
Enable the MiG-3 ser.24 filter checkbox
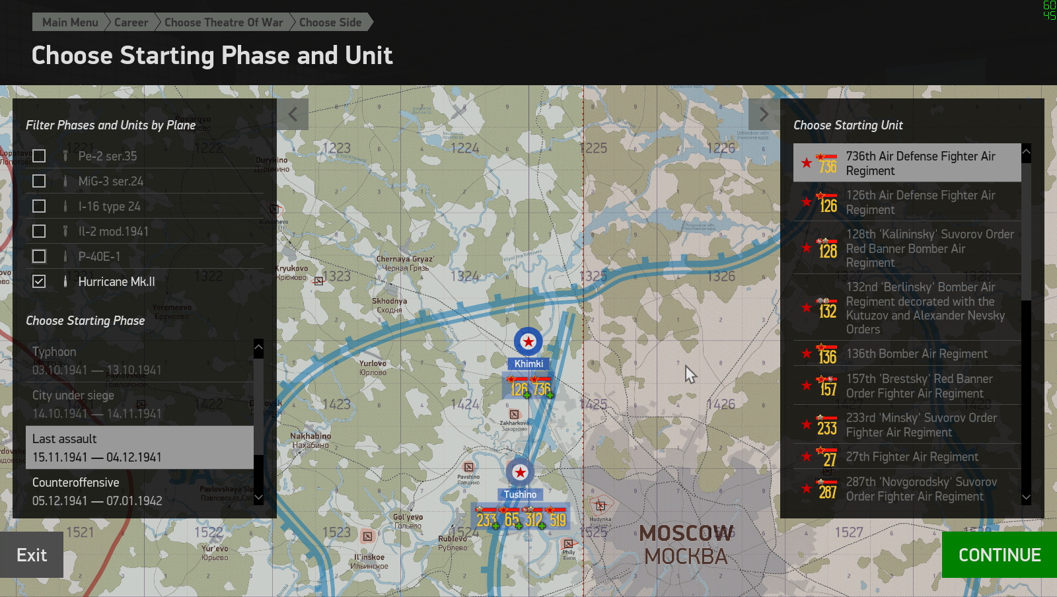pos(39,181)
